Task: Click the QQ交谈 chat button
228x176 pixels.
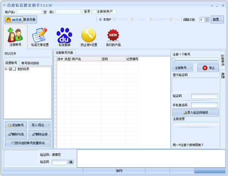Action: (14, 20)
